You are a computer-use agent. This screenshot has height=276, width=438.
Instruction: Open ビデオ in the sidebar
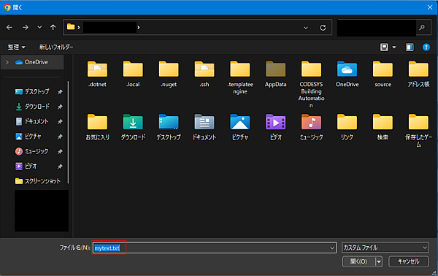click(x=31, y=166)
